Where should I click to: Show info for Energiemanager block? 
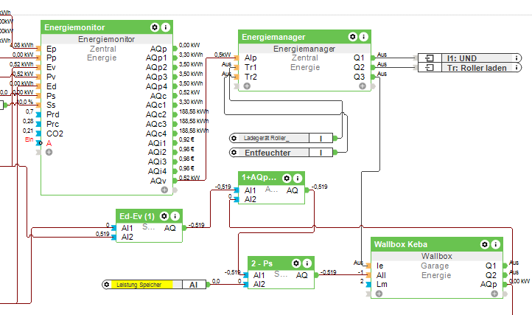coord(364,37)
